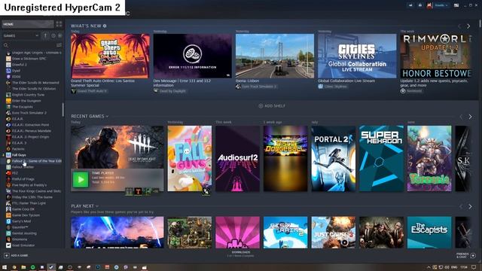
Task: Open Spotify from the taskbar
Action: 32,267
